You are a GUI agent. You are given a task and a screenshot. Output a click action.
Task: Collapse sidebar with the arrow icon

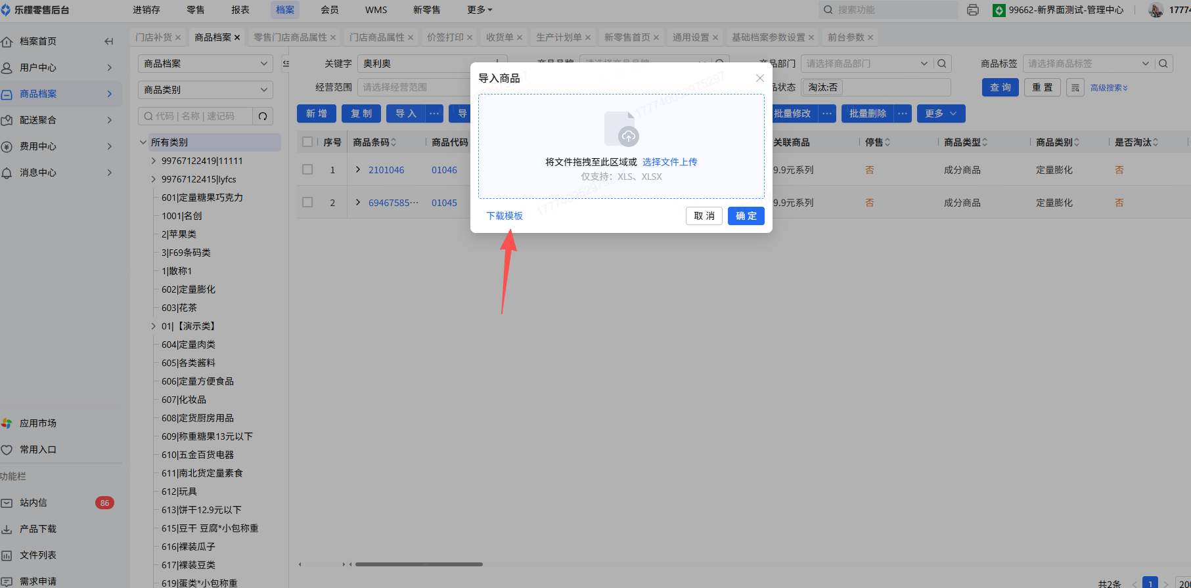pyautogui.click(x=109, y=41)
